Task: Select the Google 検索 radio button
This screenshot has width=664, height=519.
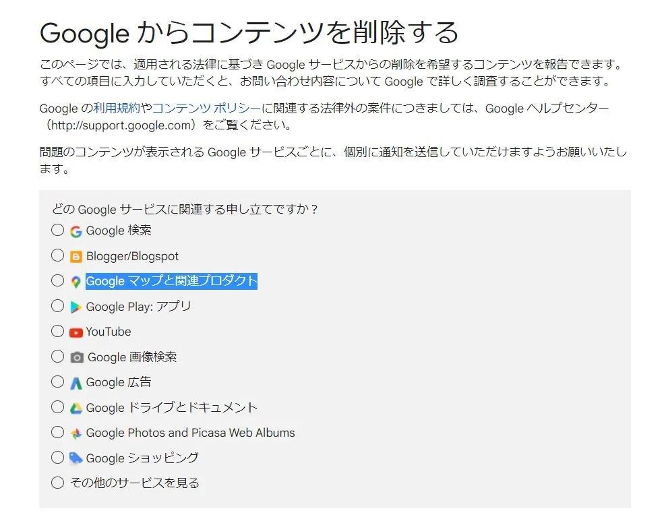Action: pos(58,231)
